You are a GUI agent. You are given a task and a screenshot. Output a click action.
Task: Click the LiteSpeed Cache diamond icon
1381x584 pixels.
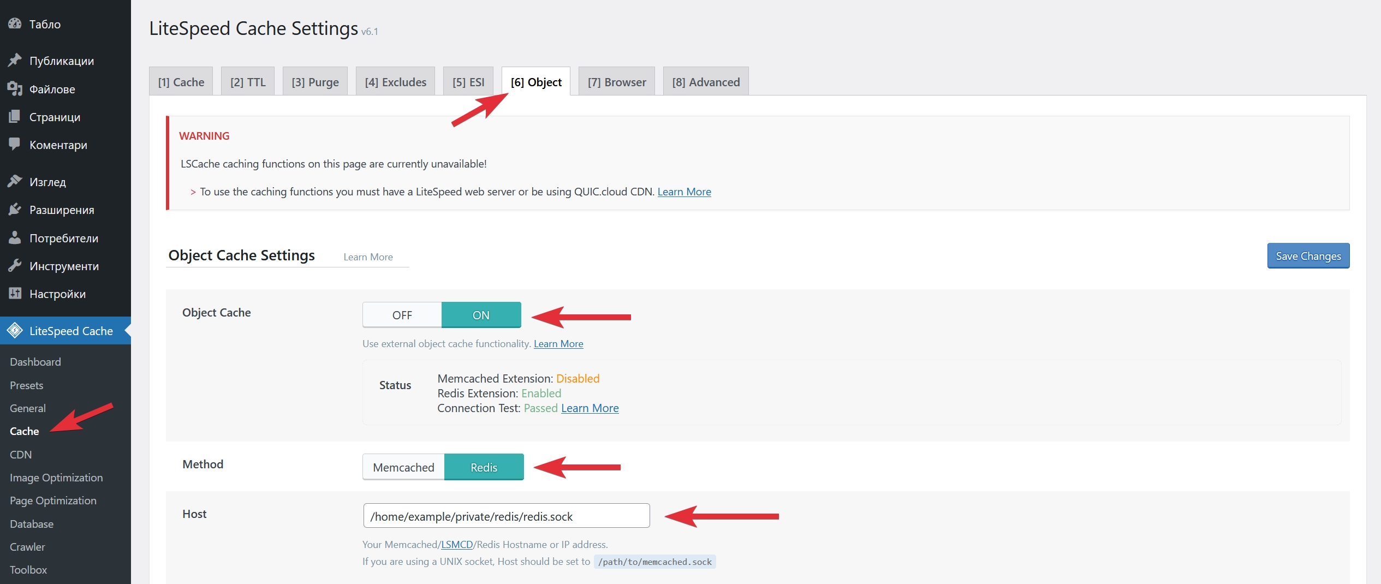tap(15, 331)
